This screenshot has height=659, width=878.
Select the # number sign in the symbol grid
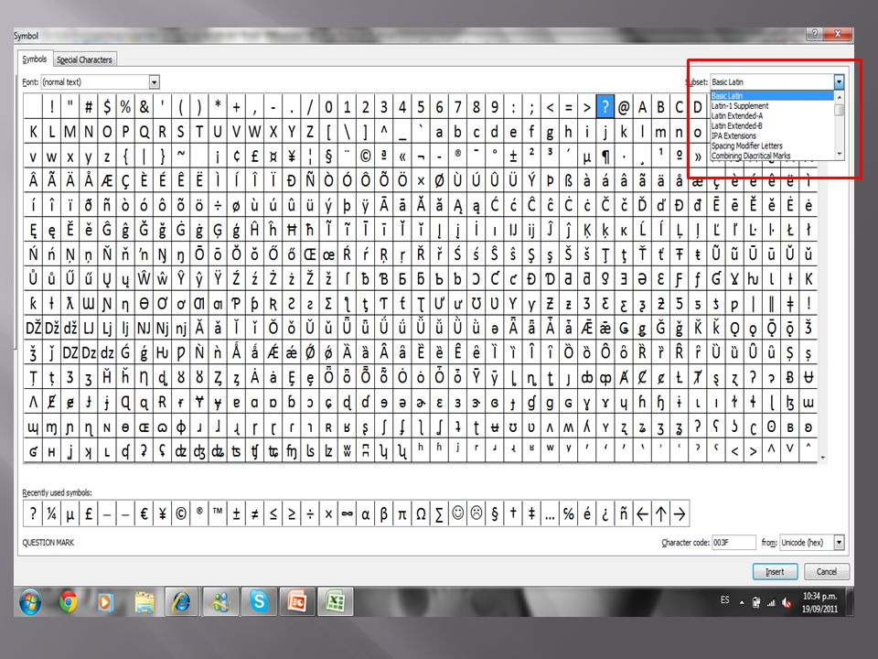click(89, 106)
